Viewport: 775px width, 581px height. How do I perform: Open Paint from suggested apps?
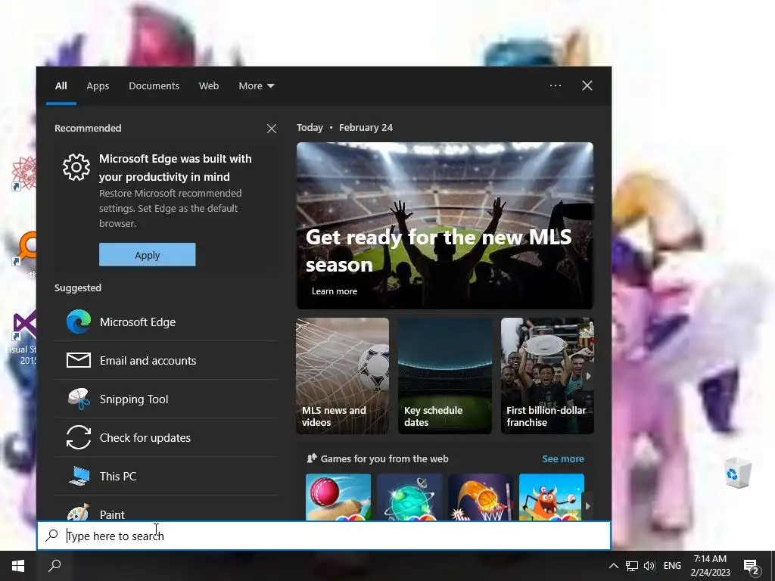167,509
